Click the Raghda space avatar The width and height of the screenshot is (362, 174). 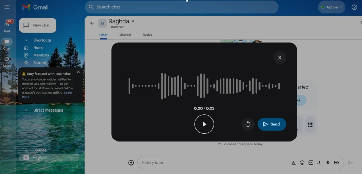(103, 23)
